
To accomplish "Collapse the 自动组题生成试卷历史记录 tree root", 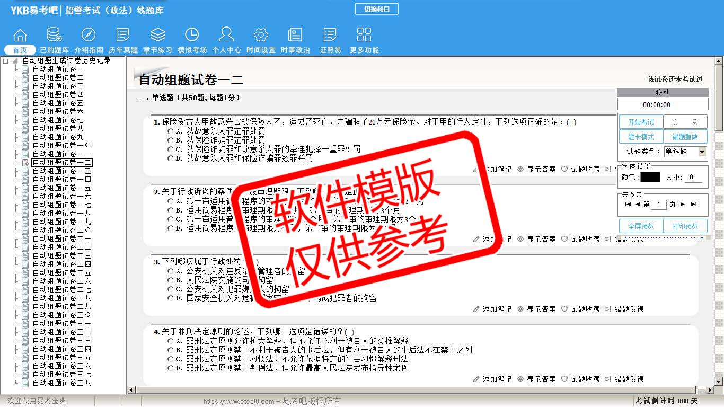I will [6, 61].
